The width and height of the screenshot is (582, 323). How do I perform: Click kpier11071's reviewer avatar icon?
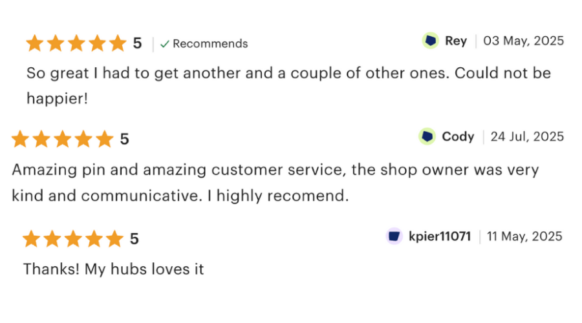click(x=394, y=236)
